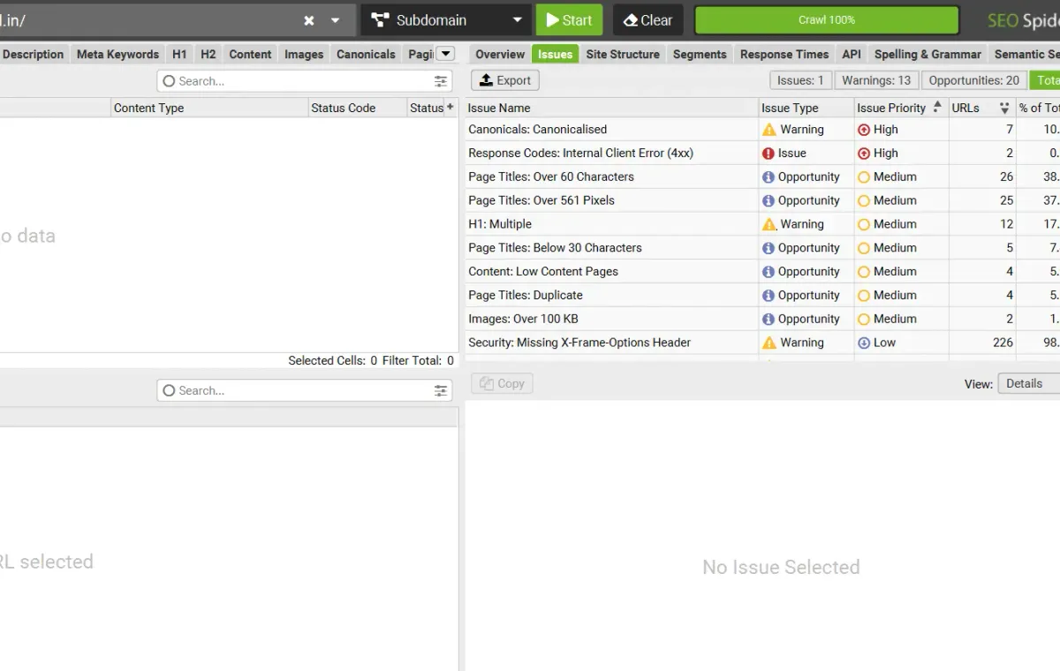Export issues using the Export button
The height and width of the screenshot is (671, 1060).
[505, 80]
